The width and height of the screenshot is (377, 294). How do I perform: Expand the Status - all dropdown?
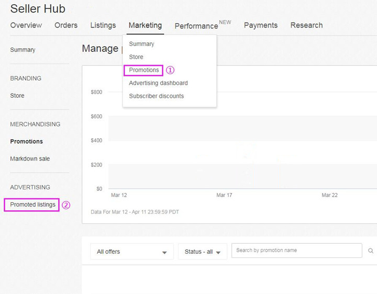203,252
